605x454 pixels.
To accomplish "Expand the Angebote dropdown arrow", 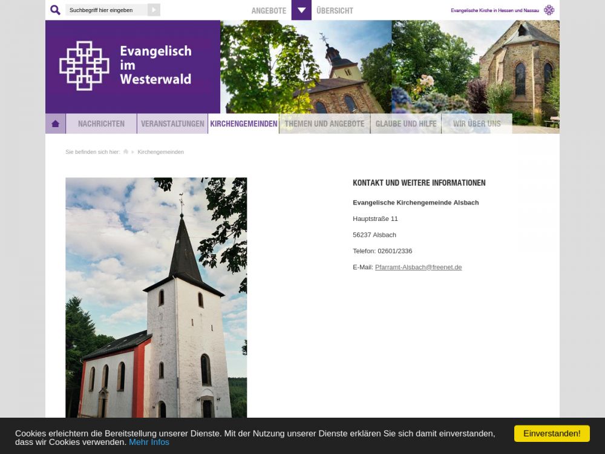I will pos(301,10).
